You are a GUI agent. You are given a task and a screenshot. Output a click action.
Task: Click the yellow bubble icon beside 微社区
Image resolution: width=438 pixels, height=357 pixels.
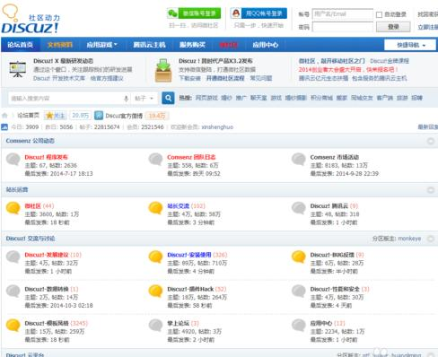(x=13, y=208)
